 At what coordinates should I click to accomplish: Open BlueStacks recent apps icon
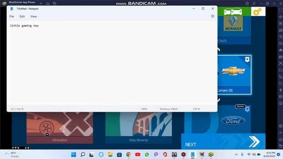pyautogui.click(x=54, y=4)
